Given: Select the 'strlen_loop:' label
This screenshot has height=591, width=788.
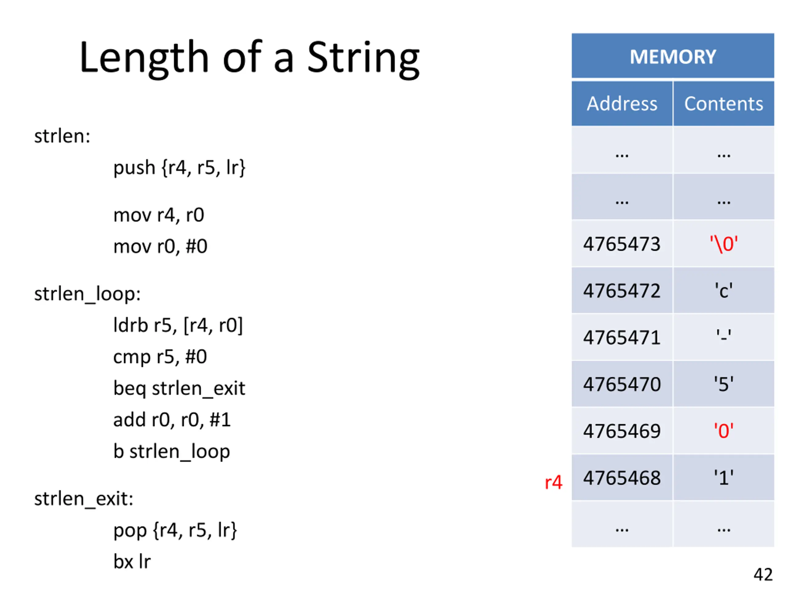Looking at the screenshot, I should coord(87,294).
